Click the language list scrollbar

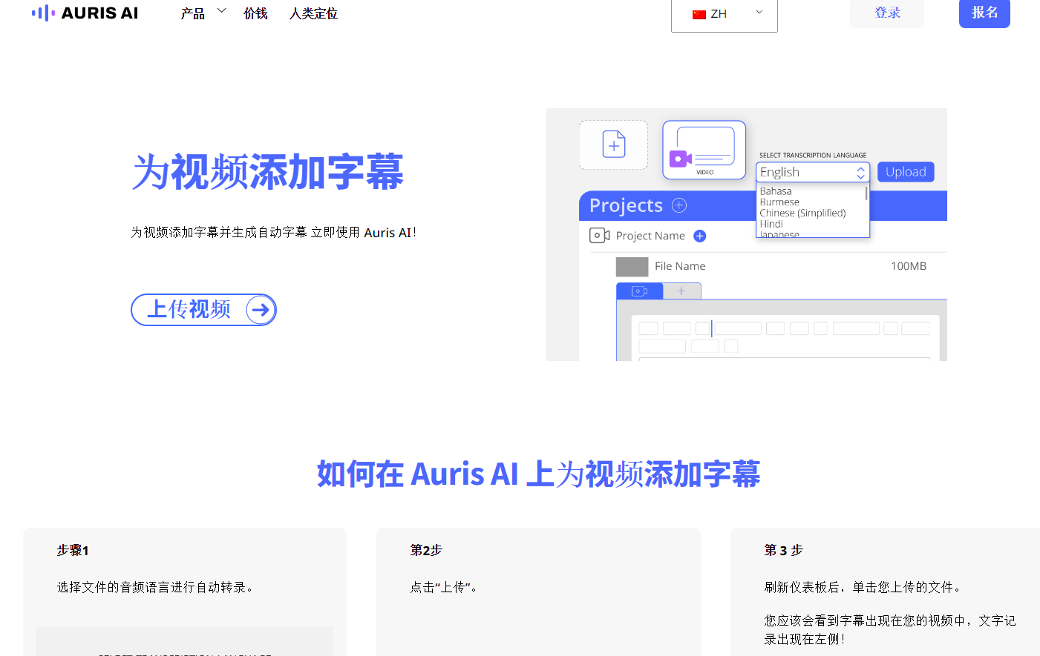[866, 194]
